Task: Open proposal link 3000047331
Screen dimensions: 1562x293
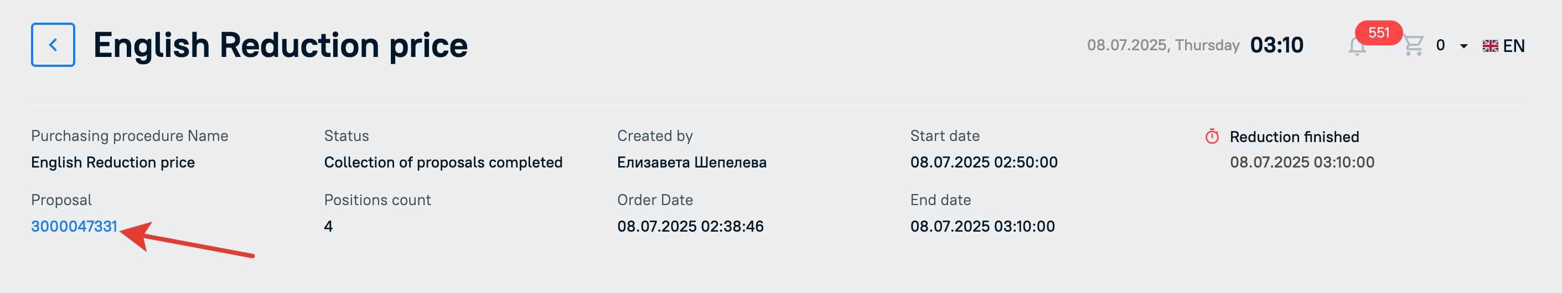Action: [x=74, y=227]
